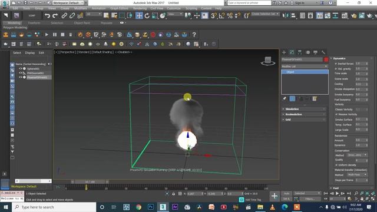Toggle Massive Vorticity checkbox
This screenshot has height=212, width=377.
pos(336,114)
